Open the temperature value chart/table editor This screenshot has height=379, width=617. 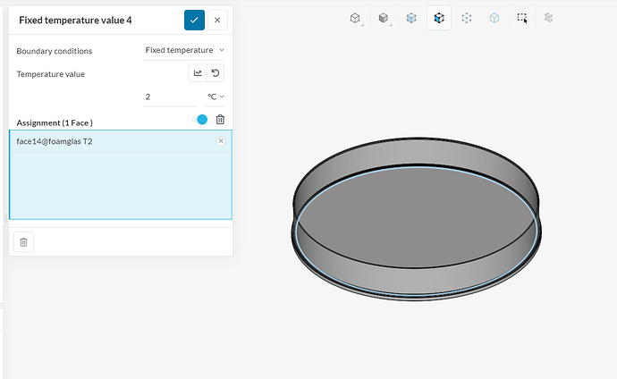pyautogui.click(x=198, y=73)
